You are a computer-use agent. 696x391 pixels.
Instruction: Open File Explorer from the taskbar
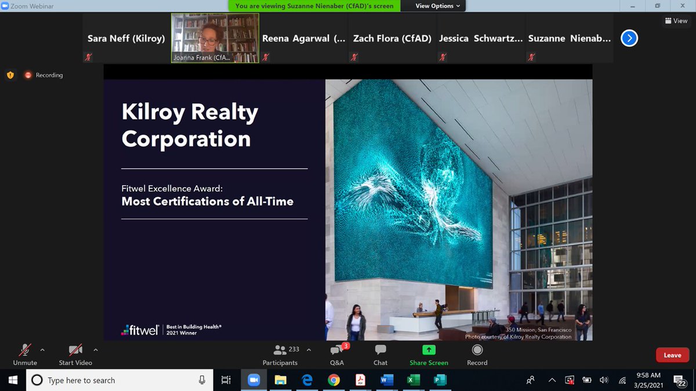(x=280, y=380)
